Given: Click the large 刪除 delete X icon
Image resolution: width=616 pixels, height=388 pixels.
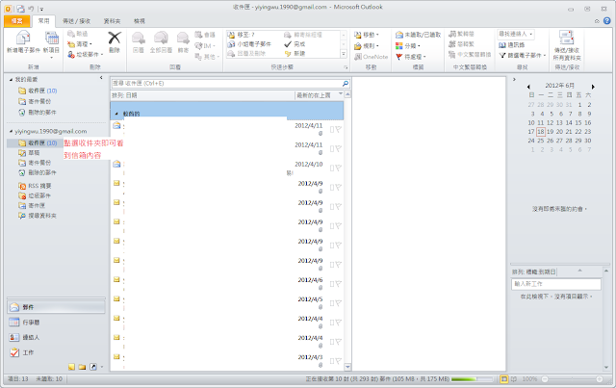Looking at the screenshot, I should click(115, 39).
